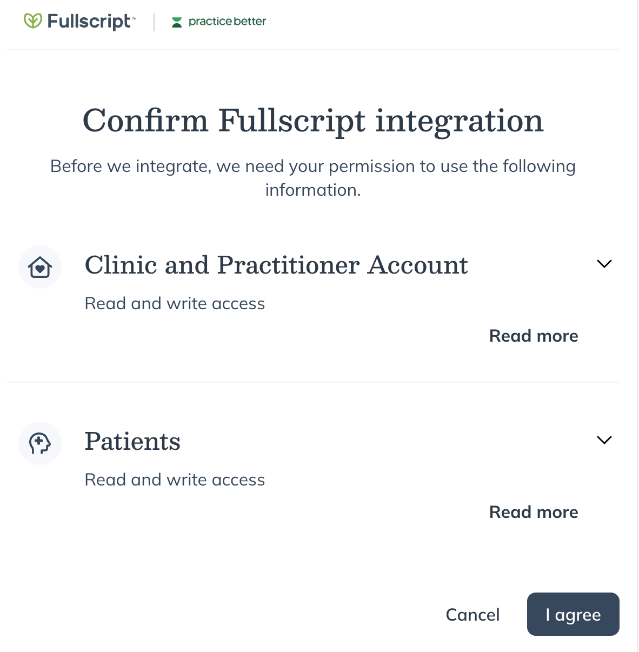
Task: Click the Fullscript wordmark text
Action: [89, 22]
